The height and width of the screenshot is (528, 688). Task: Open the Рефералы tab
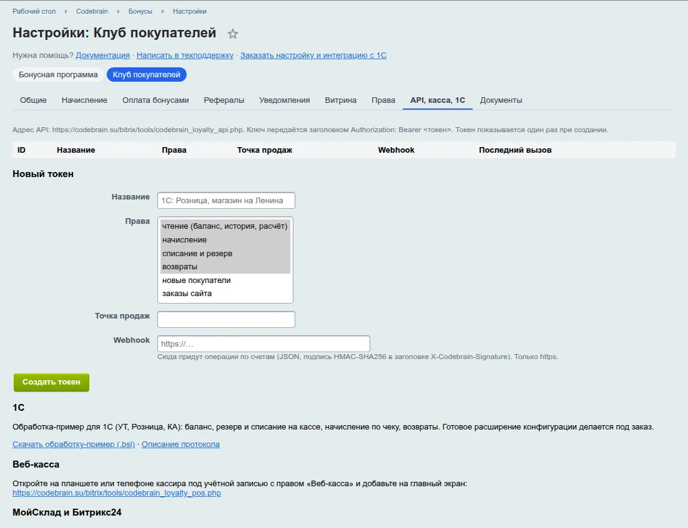coord(224,100)
